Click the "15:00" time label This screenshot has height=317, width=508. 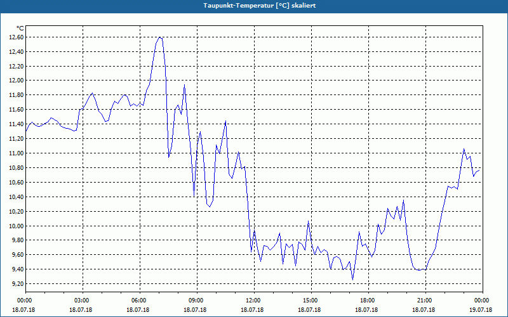(x=311, y=301)
